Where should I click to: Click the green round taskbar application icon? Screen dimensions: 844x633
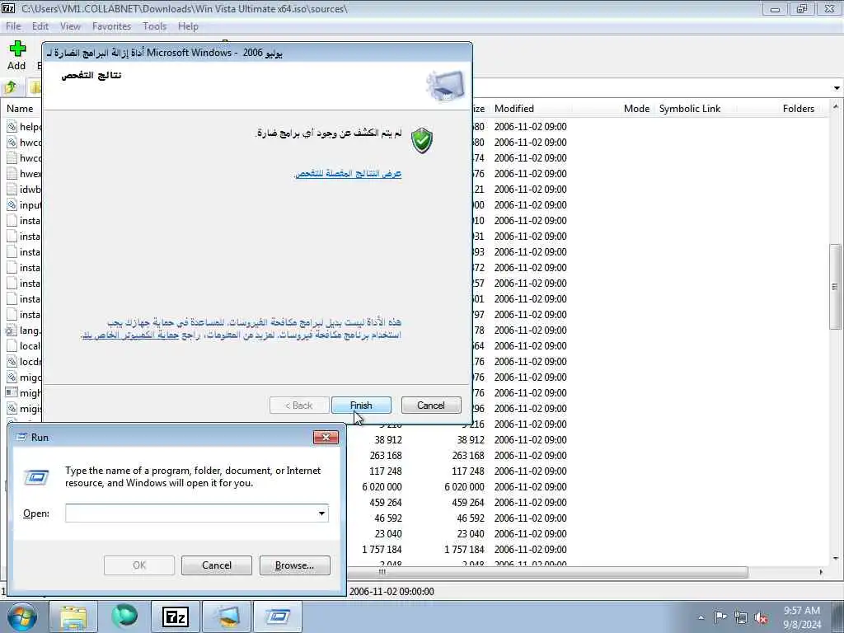(x=124, y=617)
